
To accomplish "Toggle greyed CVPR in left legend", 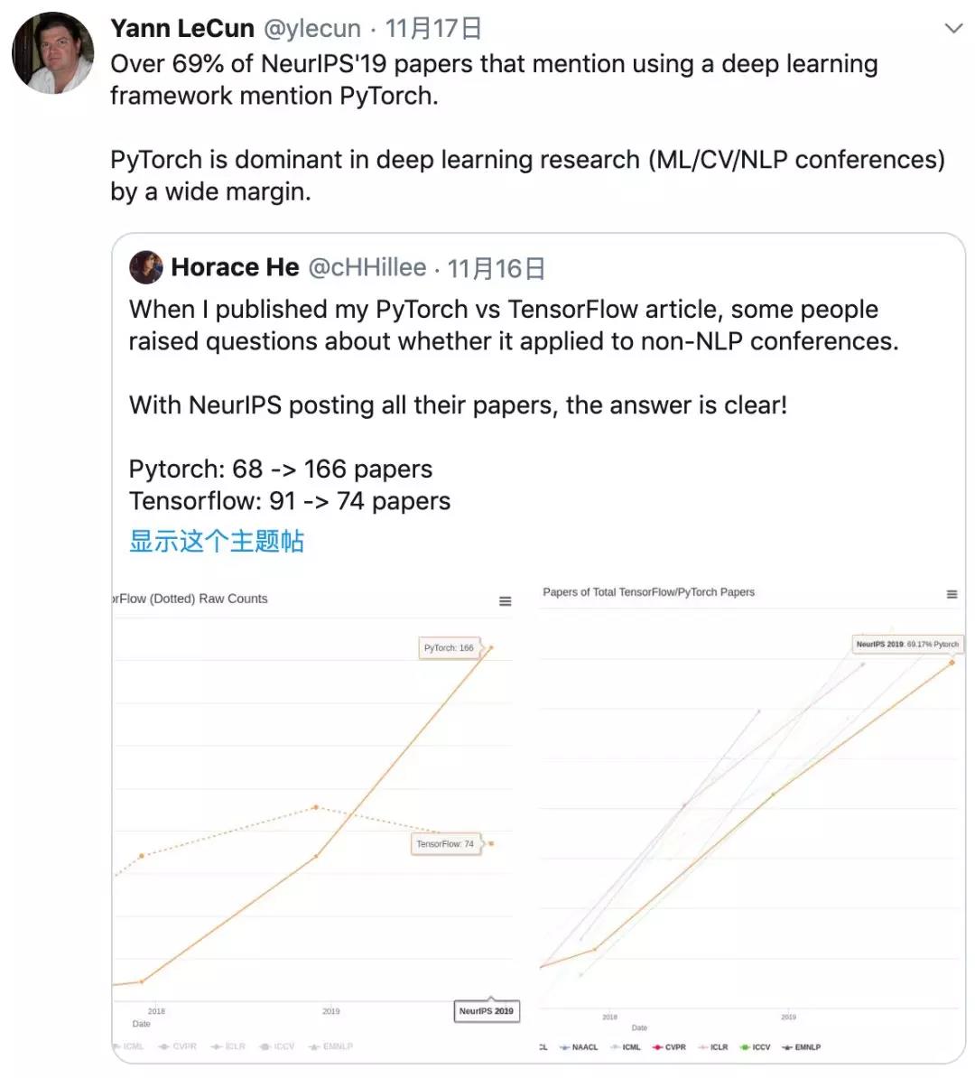I will tap(178, 1046).
